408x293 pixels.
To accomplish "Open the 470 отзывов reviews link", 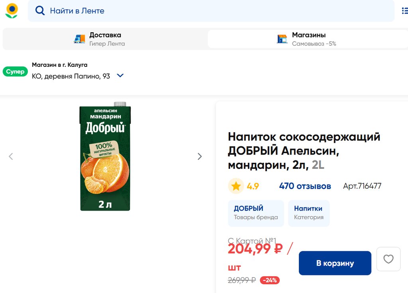I will pos(305,186).
